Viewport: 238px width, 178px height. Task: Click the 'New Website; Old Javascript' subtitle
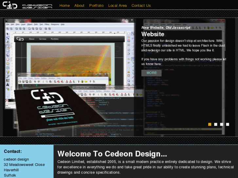tap(166, 27)
